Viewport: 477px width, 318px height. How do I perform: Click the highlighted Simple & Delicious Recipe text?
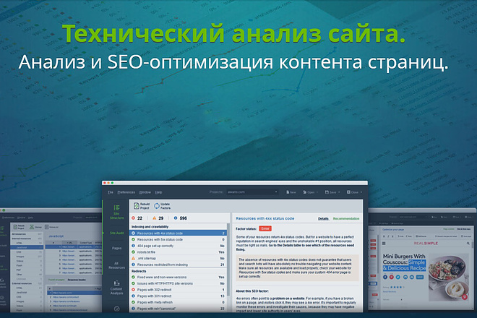pyautogui.click(x=404, y=265)
